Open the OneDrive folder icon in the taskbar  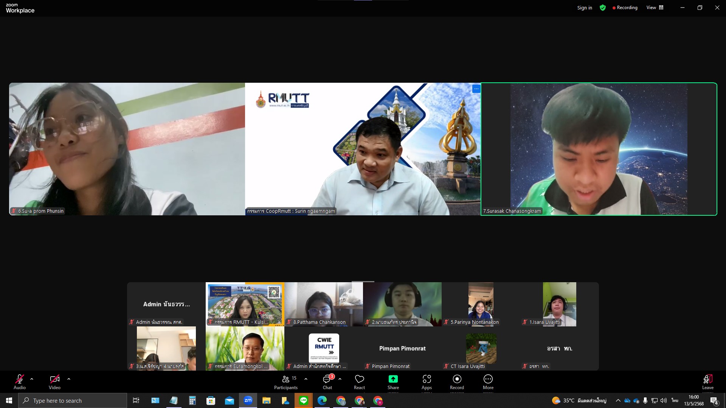285,400
